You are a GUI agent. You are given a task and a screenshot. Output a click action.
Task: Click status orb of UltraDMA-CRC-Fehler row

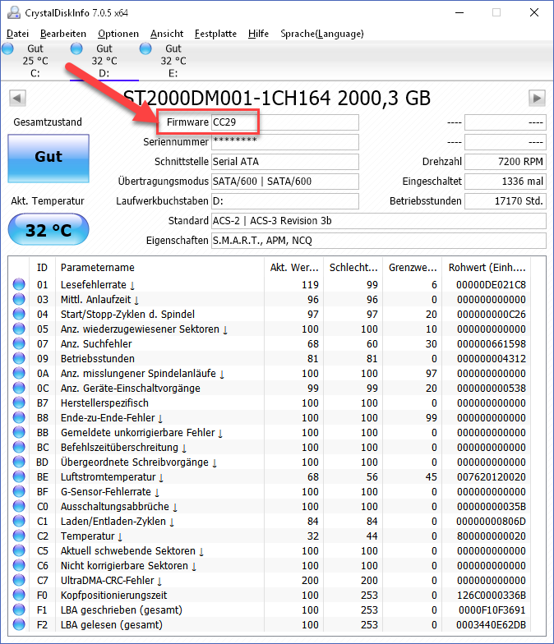[x=19, y=580]
